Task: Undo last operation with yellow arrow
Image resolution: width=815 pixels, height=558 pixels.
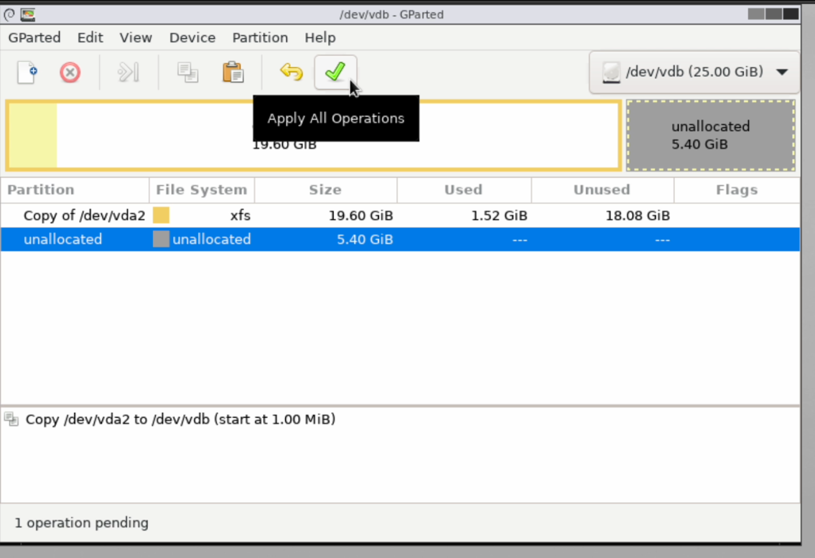Action: point(291,72)
